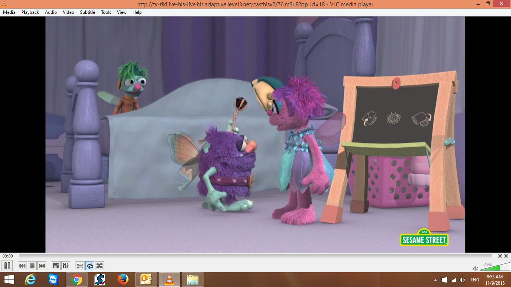Open network signal tray icon

tap(453, 280)
